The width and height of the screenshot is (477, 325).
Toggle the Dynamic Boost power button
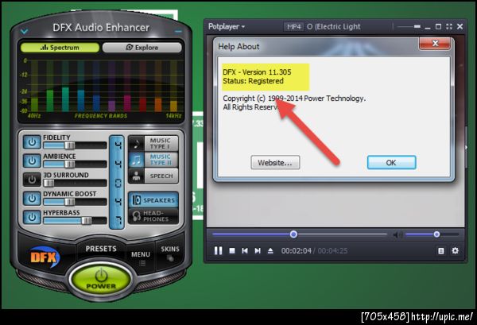tap(32, 199)
